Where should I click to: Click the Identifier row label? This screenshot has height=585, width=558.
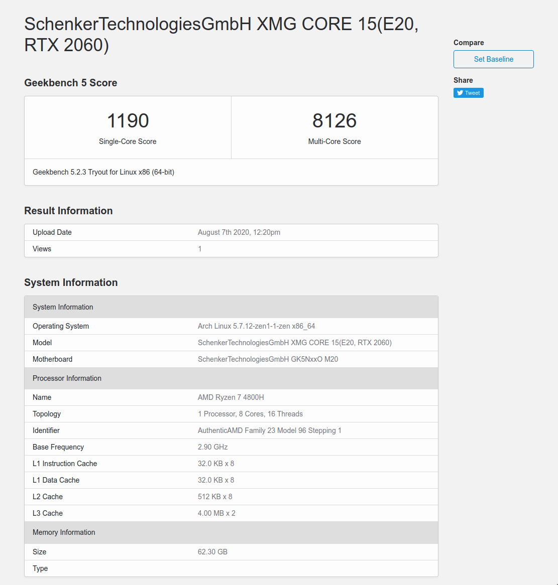coord(46,430)
